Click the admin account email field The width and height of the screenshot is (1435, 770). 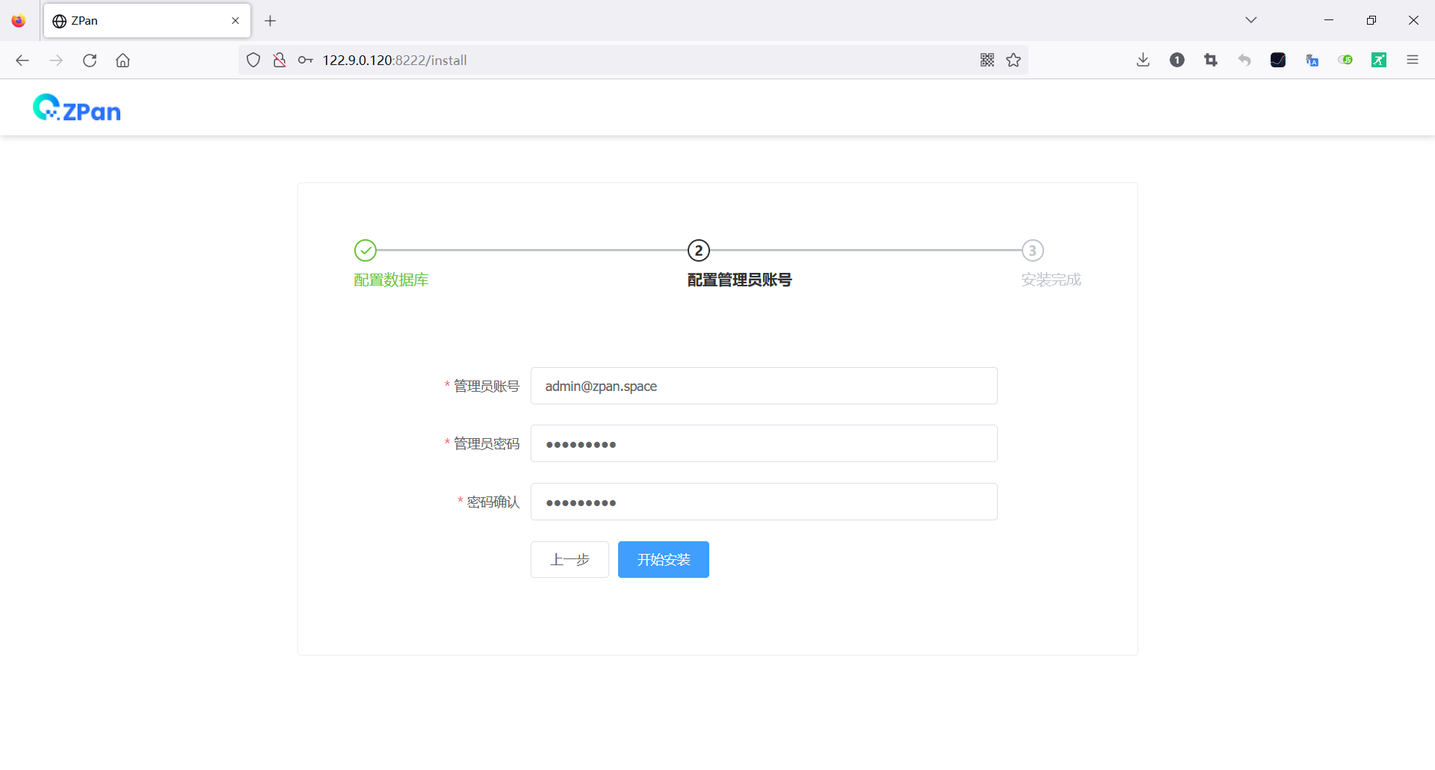pyautogui.click(x=763, y=386)
